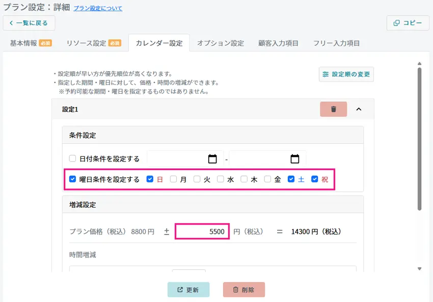The height and width of the screenshot is (302, 433).
Task: Click the red trash icon for 設定1
Action: click(x=333, y=109)
